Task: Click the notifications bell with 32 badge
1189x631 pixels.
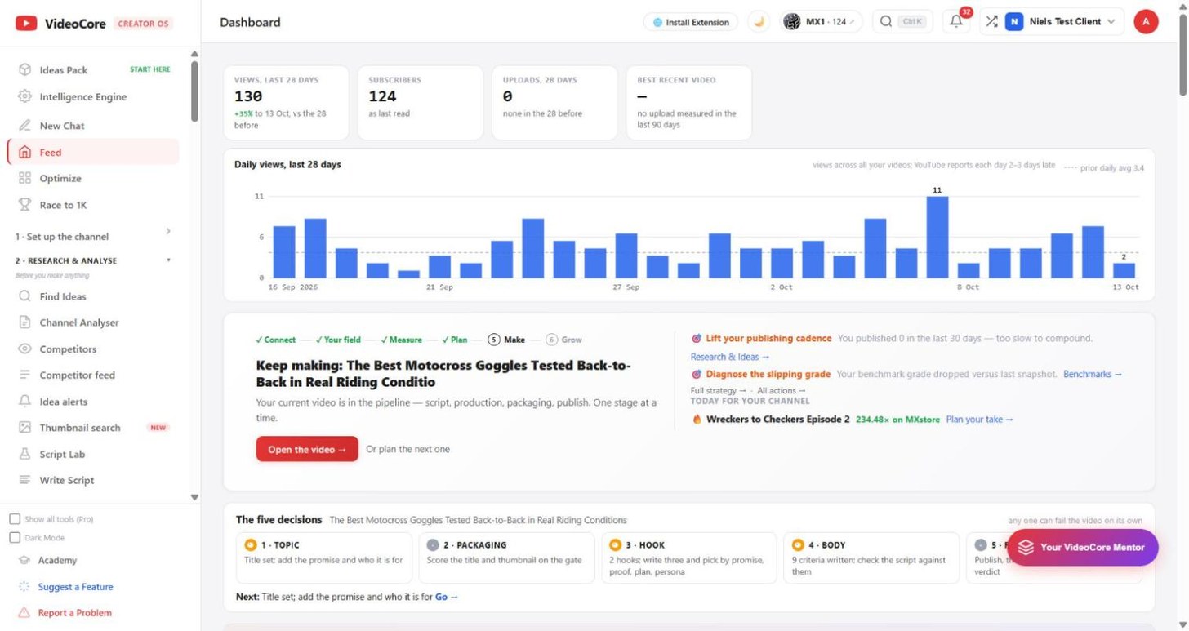Action: [956, 22]
